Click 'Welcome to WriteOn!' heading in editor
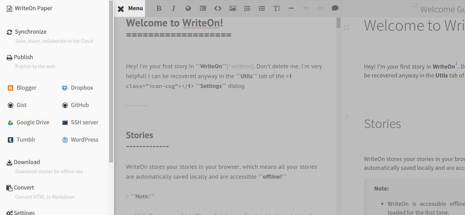Screen dimensions: 465x215 (x=175, y=23)
